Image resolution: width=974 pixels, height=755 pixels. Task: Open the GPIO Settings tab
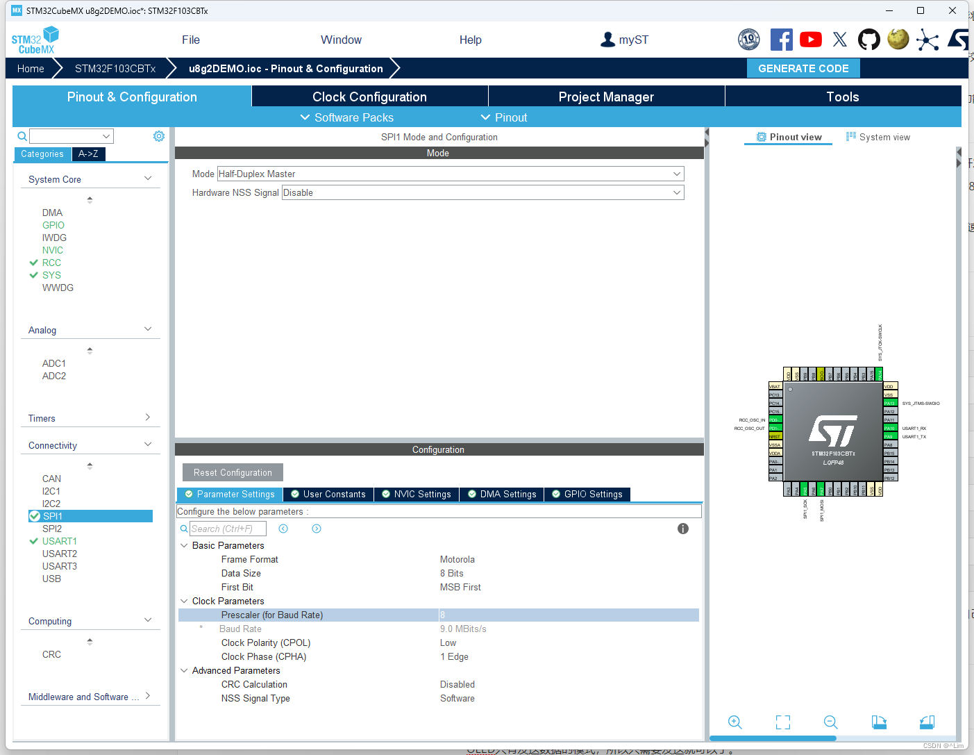(587, 494)
